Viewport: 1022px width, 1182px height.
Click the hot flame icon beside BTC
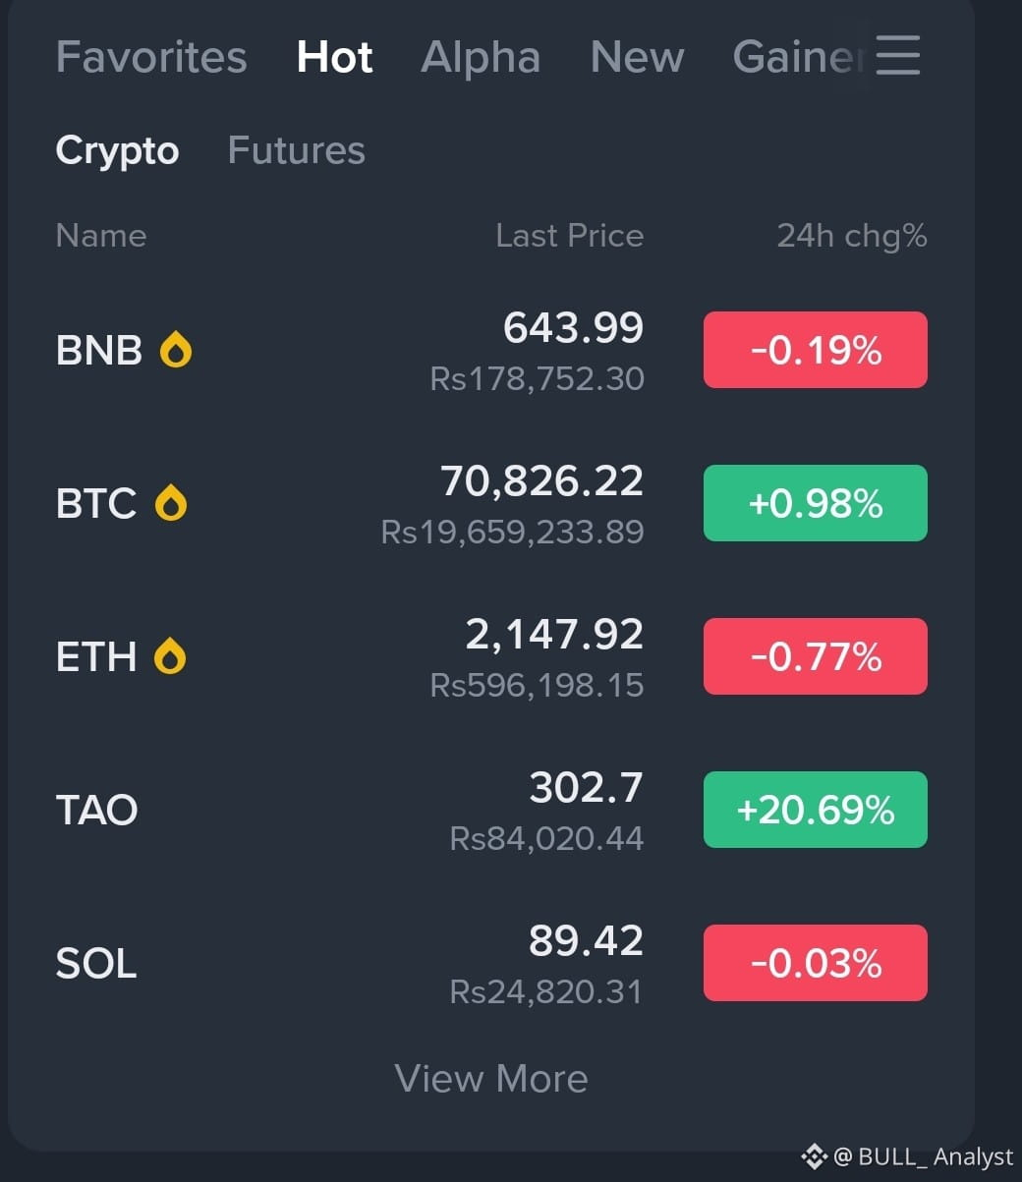click(171, 503)
